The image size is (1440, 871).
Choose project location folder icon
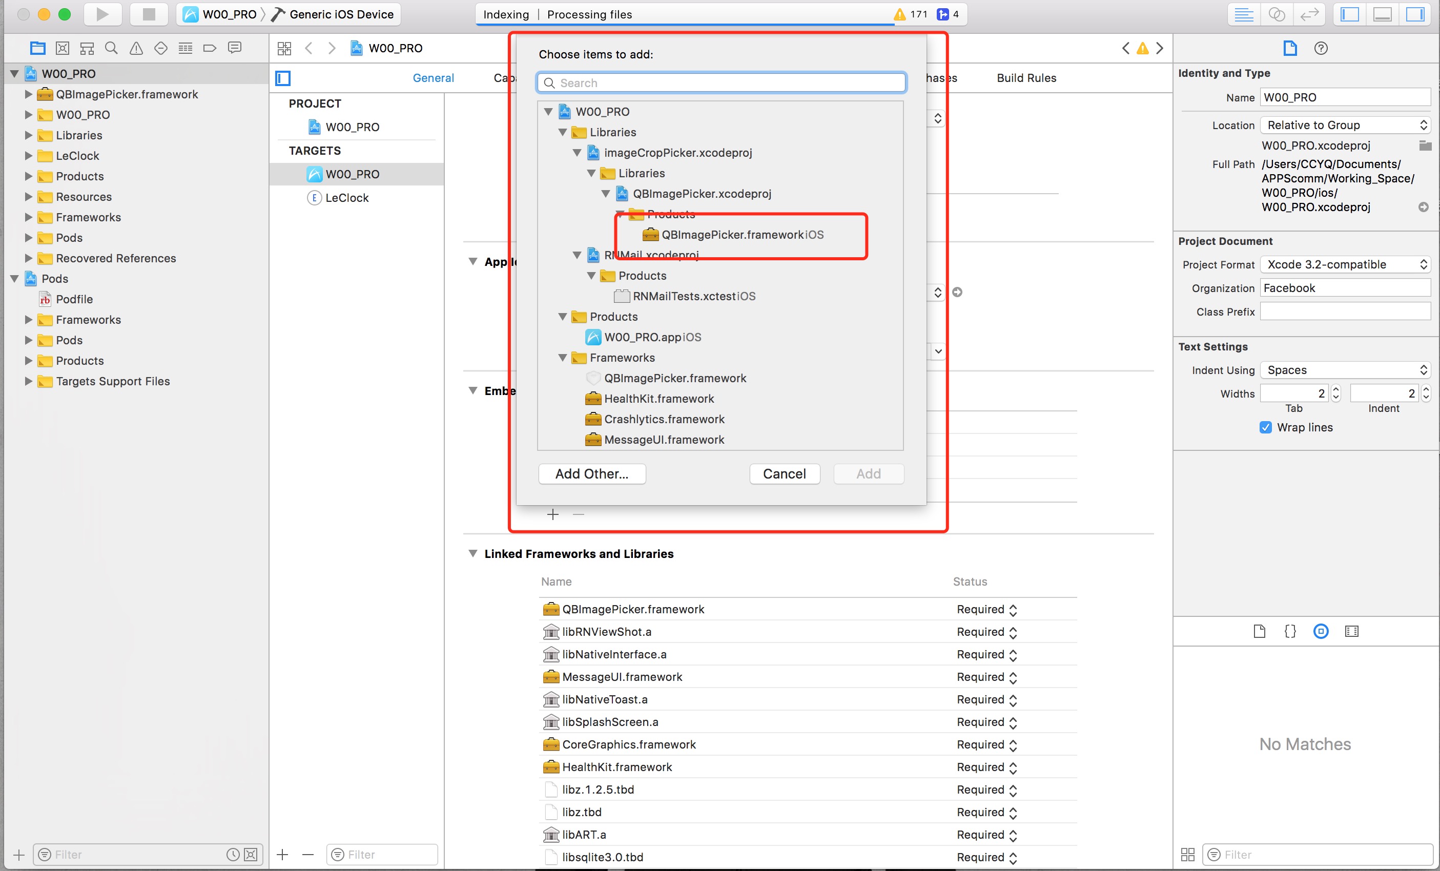point(1425,146)
